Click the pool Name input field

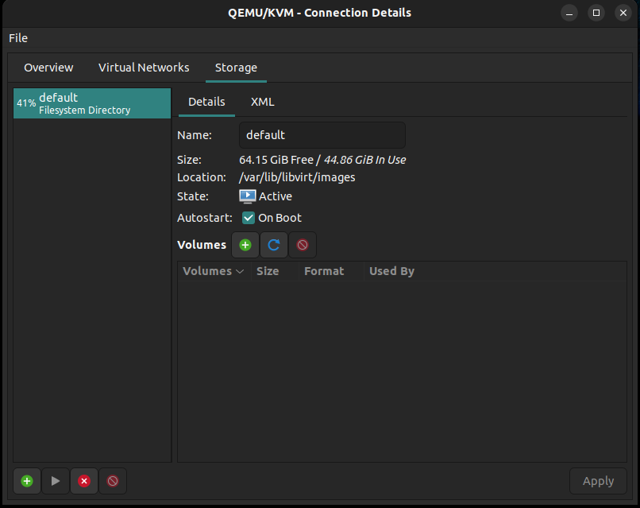click(322, 135)
